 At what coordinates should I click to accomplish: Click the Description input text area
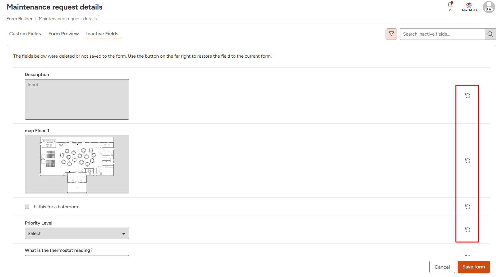pos(77,99)
